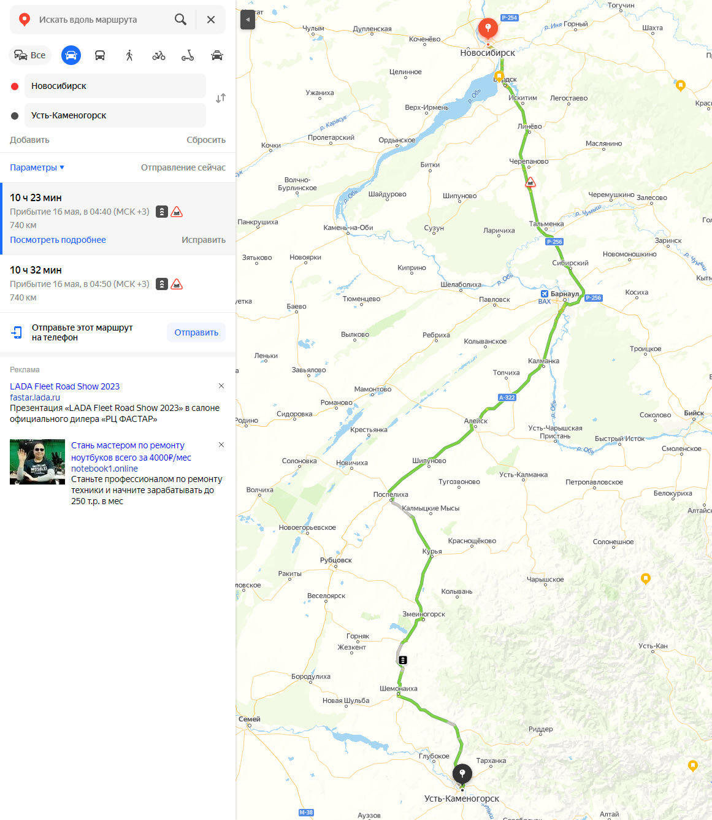Edit the Усть-Каменогорск destination field

115,115
